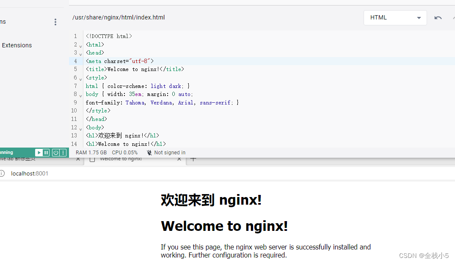455x263 pixels.
Task: Click the Not signed in label
Action: pos(170,153)
